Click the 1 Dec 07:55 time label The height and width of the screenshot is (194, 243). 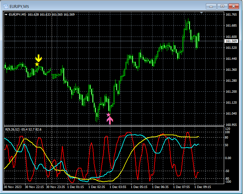tap(181, 187)
